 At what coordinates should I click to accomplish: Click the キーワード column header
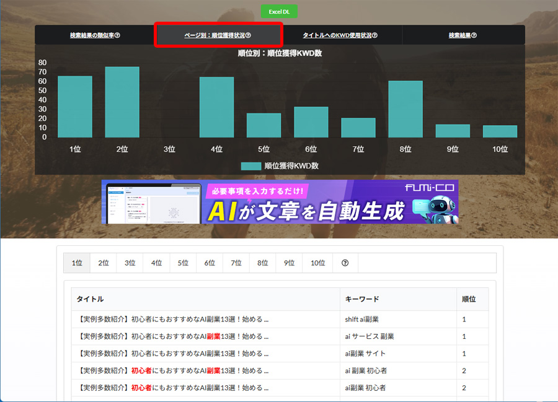pos(361,299)
